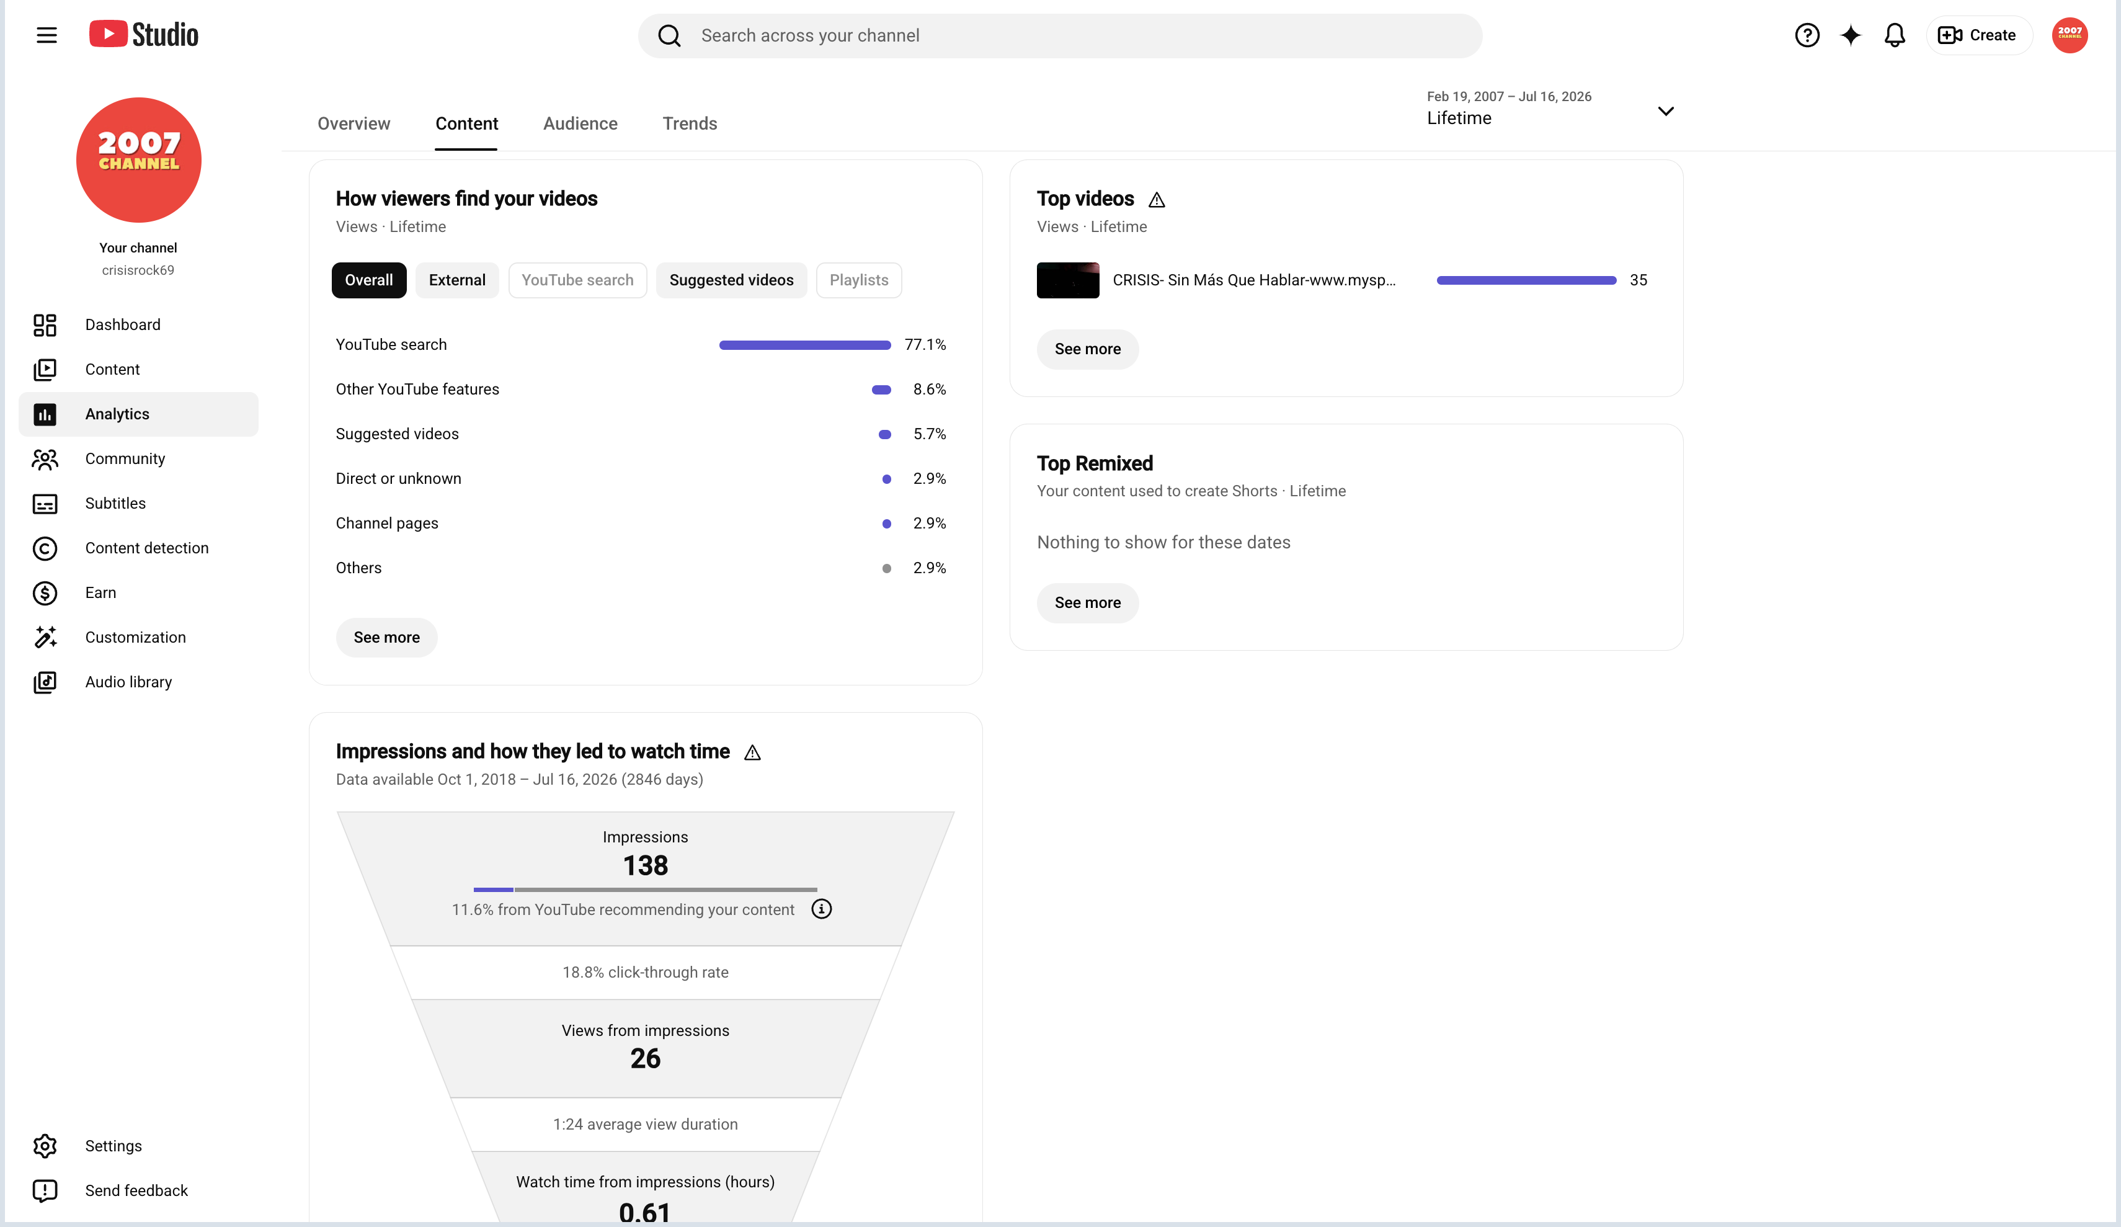Click the Search across your channel field
Image resolution: width=2121 pixels, height=1227 pixels.
pos(1060,35)
